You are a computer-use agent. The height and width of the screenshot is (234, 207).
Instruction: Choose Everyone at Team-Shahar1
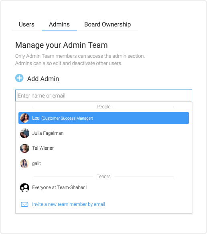tap(103, 187)
